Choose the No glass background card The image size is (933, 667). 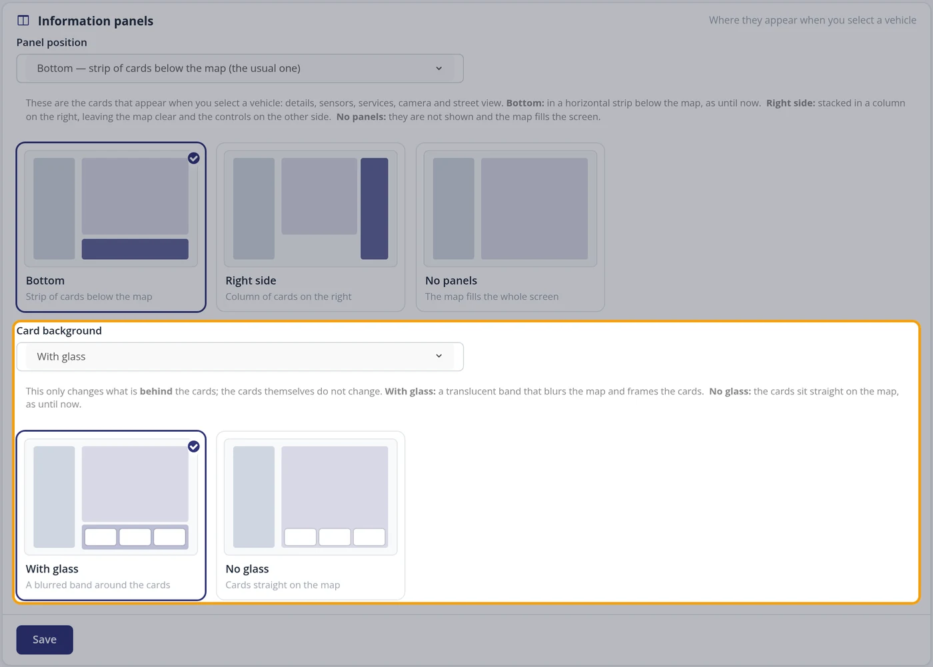(x=311, y=516)
